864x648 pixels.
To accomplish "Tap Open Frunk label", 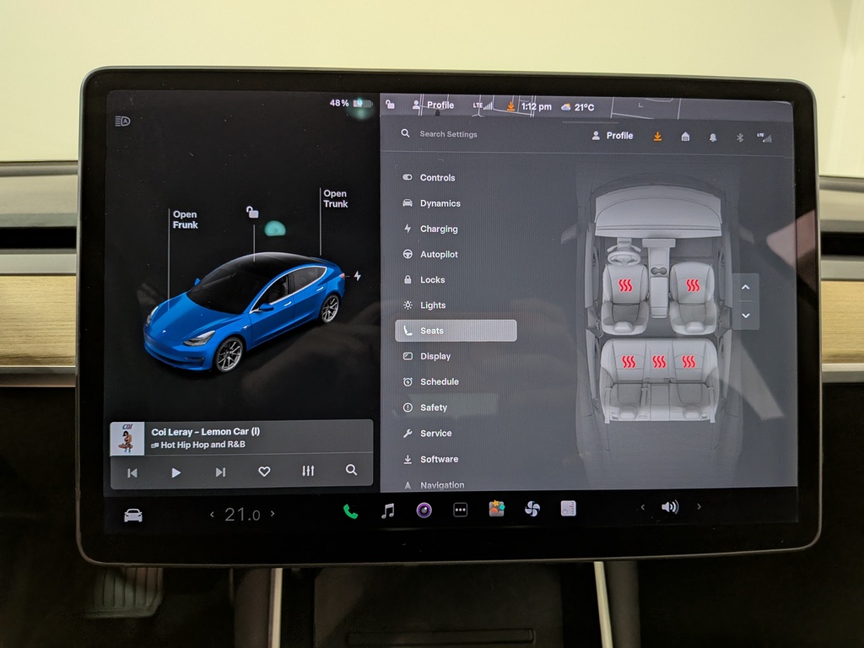I will point(185,219).
